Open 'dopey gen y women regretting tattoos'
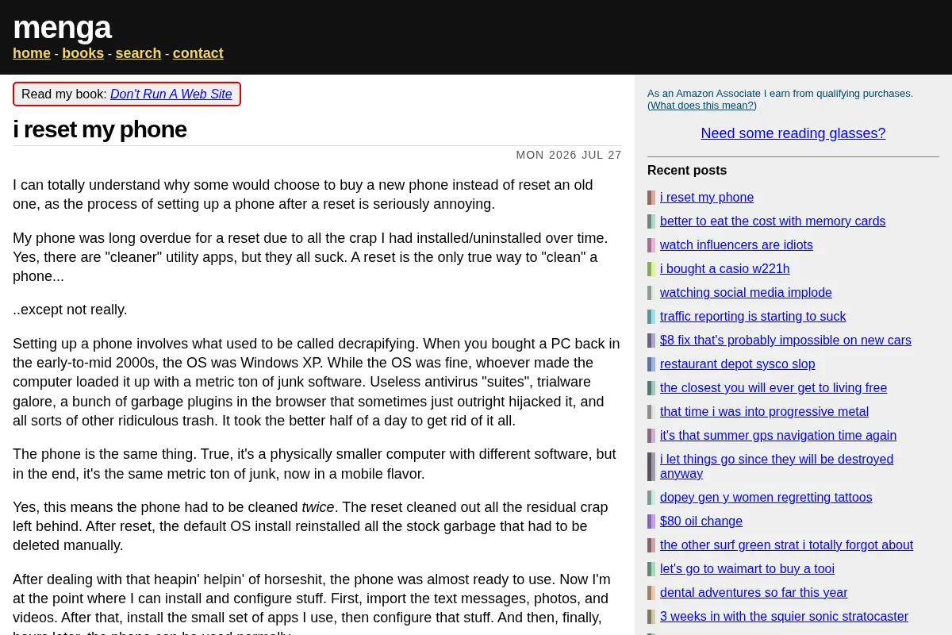952x635 pixels. [766, 498]
